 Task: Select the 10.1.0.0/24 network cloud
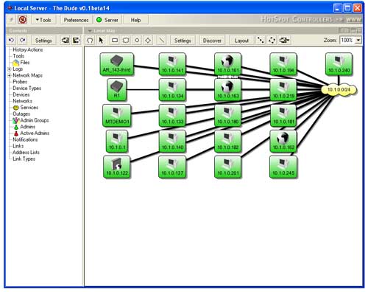tap(339, 90)
